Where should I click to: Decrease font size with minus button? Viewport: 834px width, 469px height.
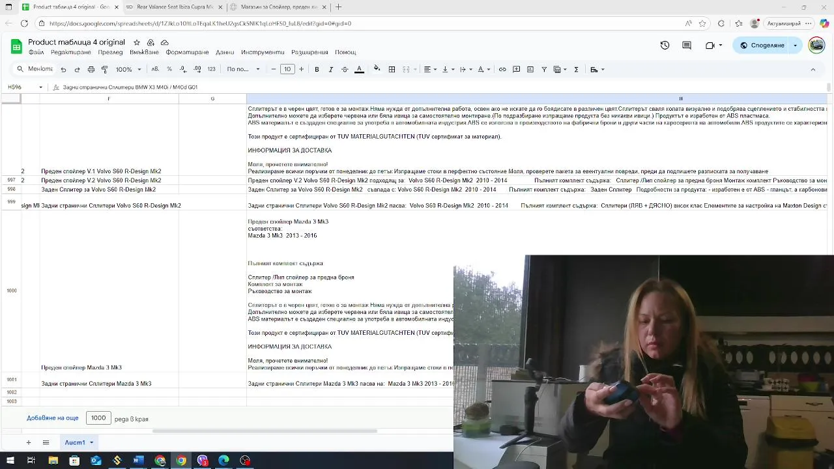274,70
